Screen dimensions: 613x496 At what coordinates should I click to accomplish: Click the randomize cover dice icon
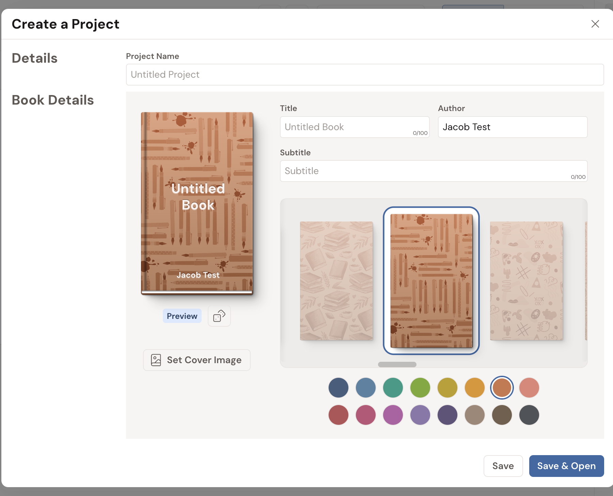(x=219, y=316)
